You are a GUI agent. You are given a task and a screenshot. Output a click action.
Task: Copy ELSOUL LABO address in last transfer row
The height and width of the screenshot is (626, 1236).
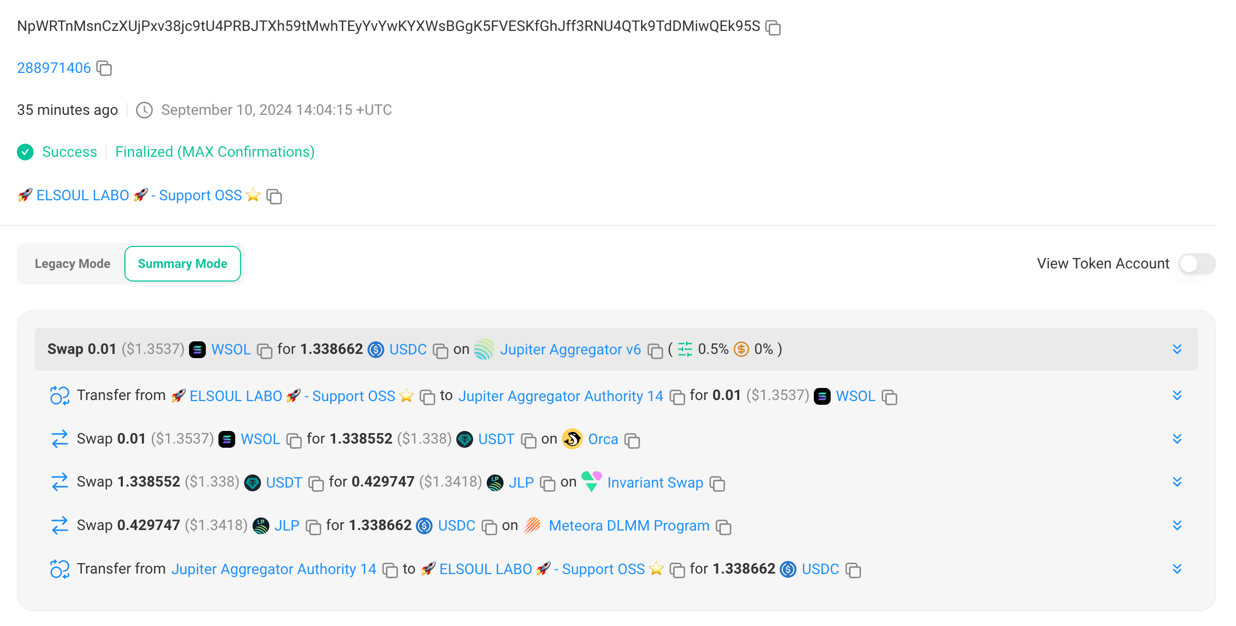[677, 570]
